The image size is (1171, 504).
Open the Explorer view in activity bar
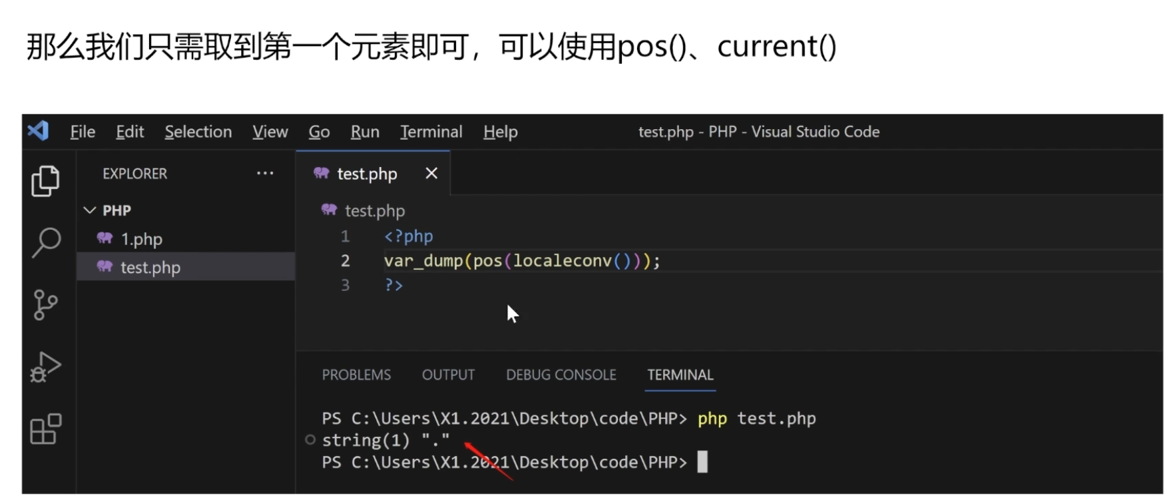coord(45,181)
